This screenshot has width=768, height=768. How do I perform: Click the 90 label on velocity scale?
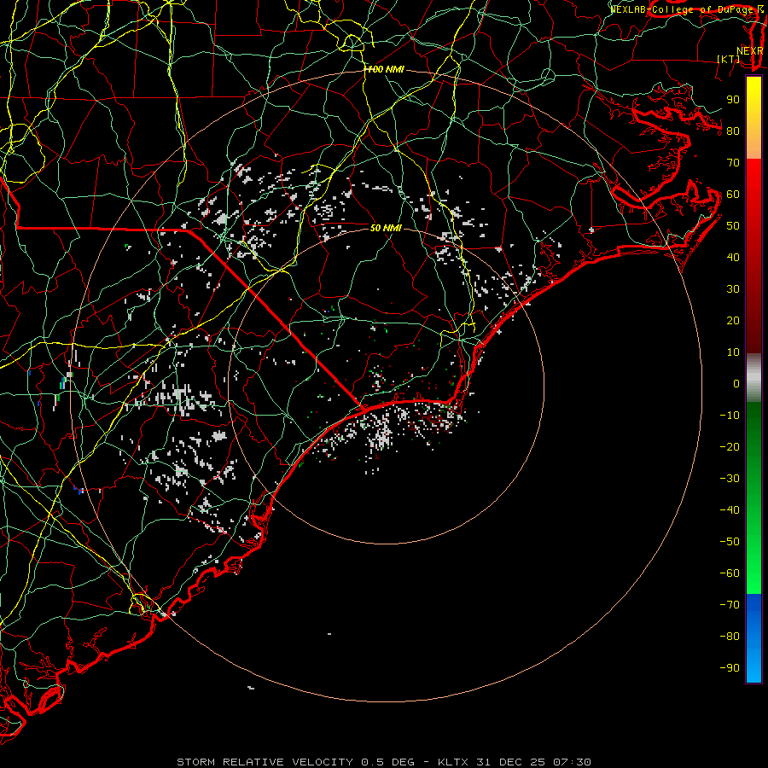point(733,100)
